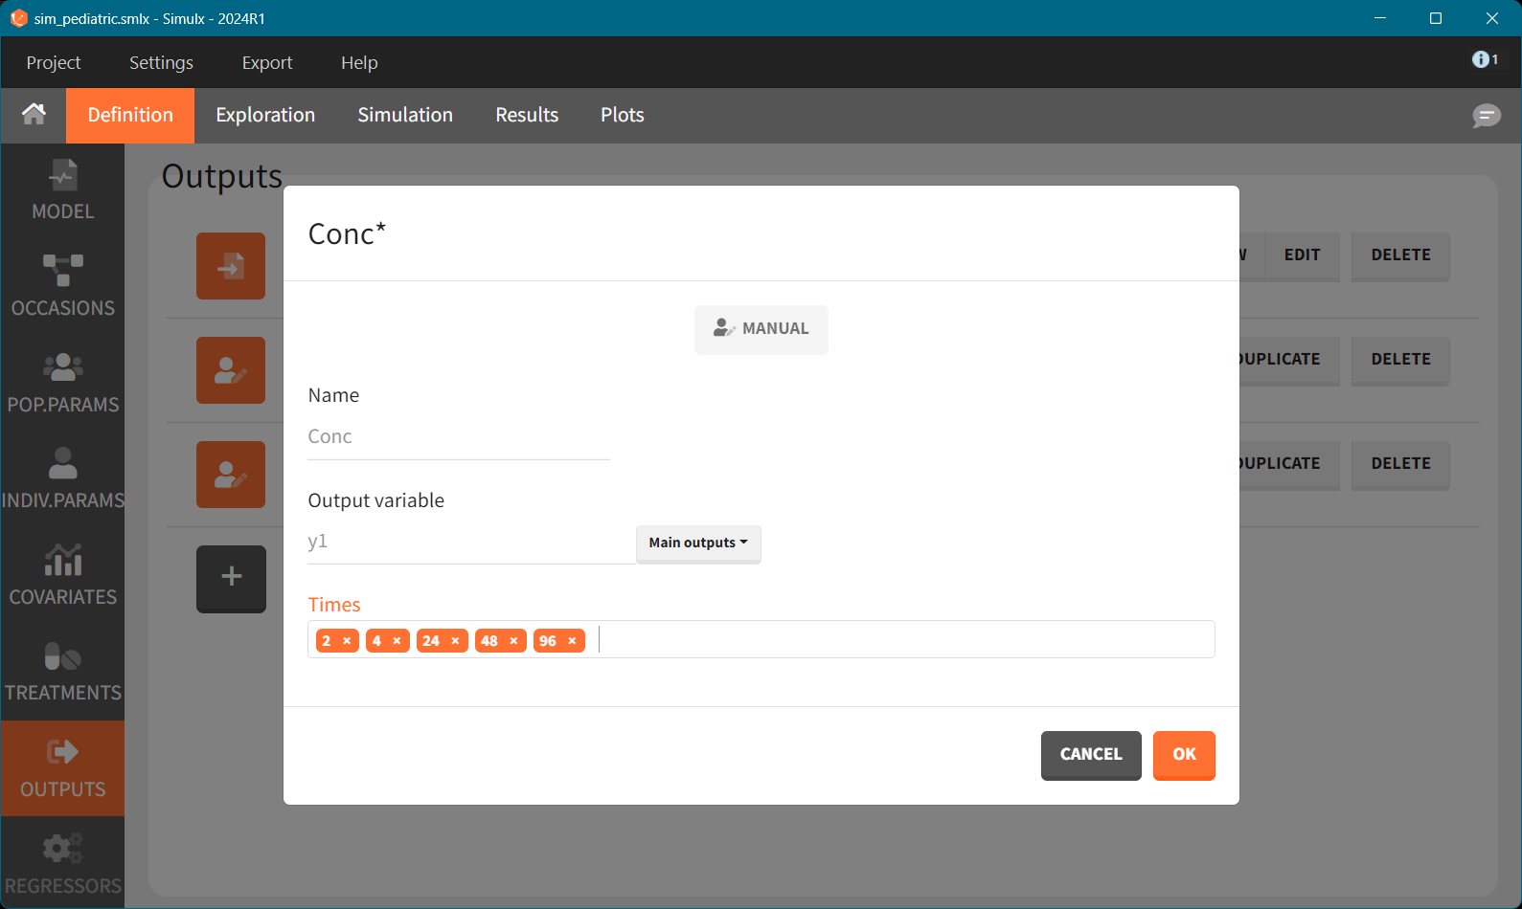Screen dimensions: 1522x909
Task: Switch to the Simulation tab
Action: tap(405, 115)
